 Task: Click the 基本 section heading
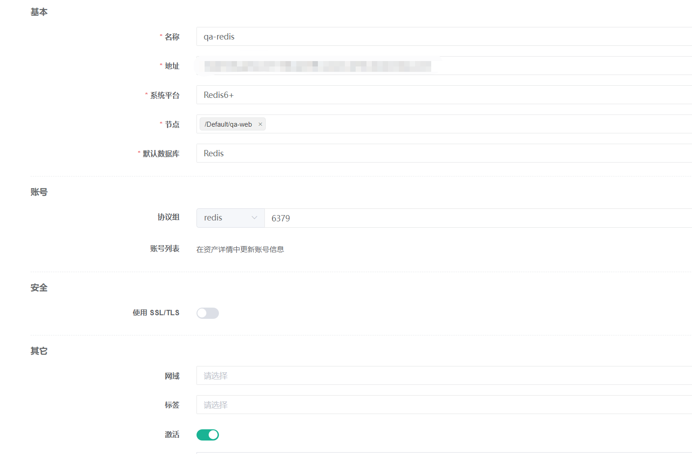[x=39, y=12]
